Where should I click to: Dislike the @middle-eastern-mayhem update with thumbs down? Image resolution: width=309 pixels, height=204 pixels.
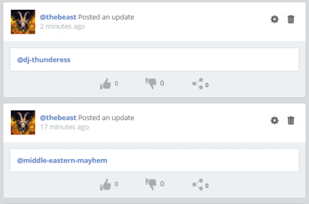click(151, 184)
